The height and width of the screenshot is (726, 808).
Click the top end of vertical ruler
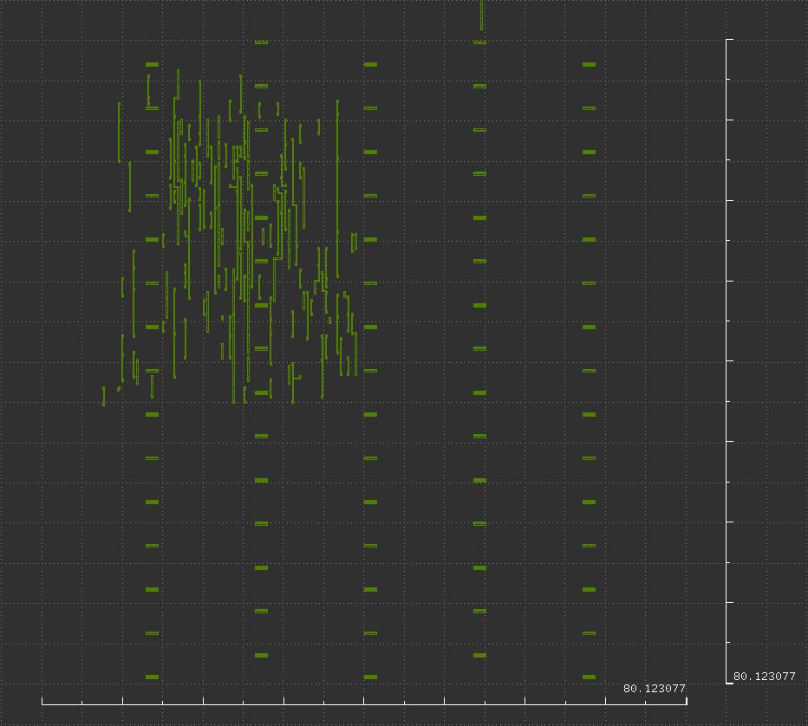(x=728, y=40)
